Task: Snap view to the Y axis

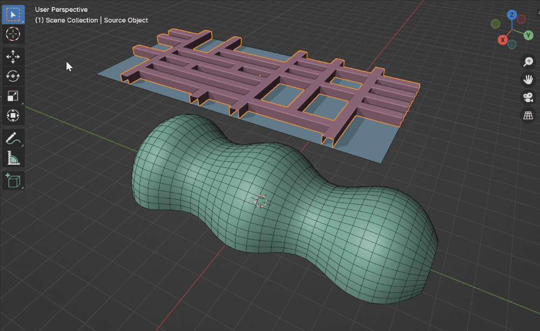Action: point(528,35)
